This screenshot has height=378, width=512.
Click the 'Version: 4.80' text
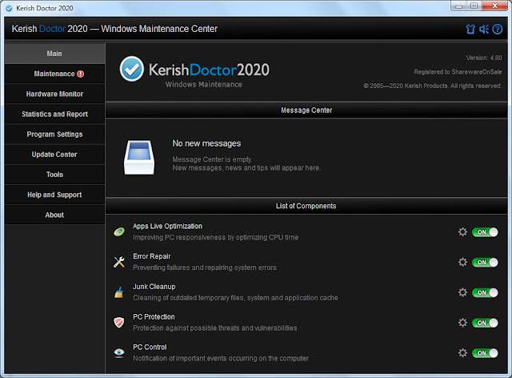484,58
